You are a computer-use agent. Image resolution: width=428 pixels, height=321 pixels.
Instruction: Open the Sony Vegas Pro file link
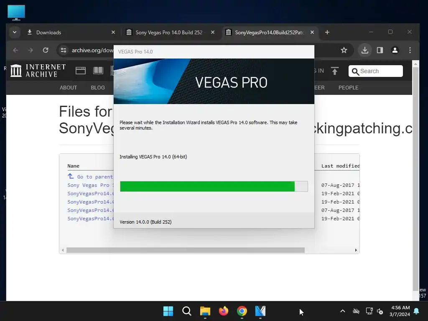[x=90, y=185]
